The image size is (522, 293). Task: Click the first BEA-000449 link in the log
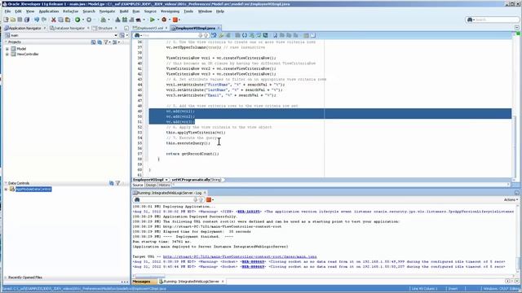click(x=254, y=262)
